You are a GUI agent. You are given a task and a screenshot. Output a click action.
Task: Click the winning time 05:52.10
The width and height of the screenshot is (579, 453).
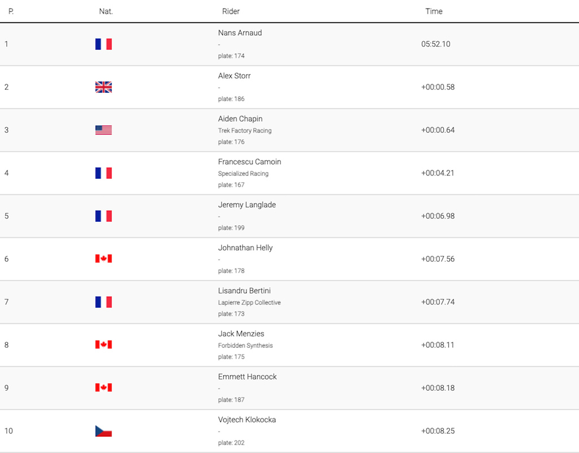pos(435,44)
